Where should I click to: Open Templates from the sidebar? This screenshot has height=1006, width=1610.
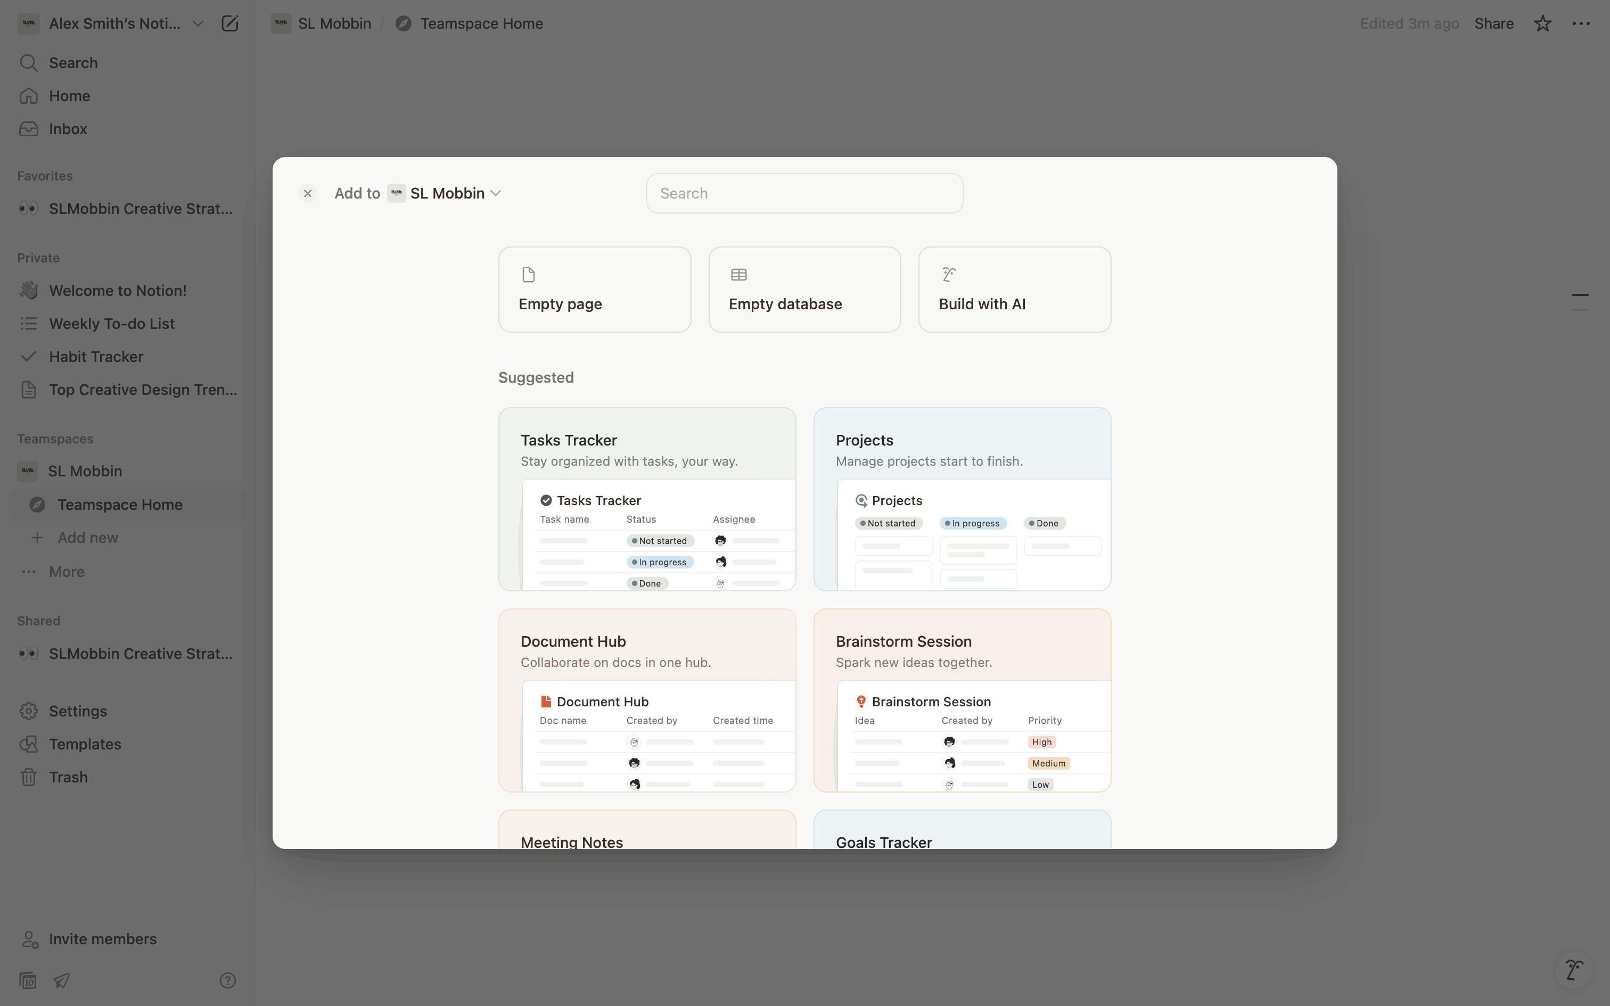click(85, 744)
